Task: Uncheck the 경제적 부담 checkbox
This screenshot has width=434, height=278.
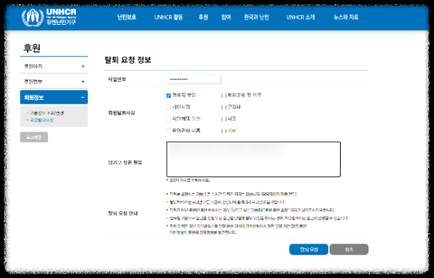Action: [168, 95]
